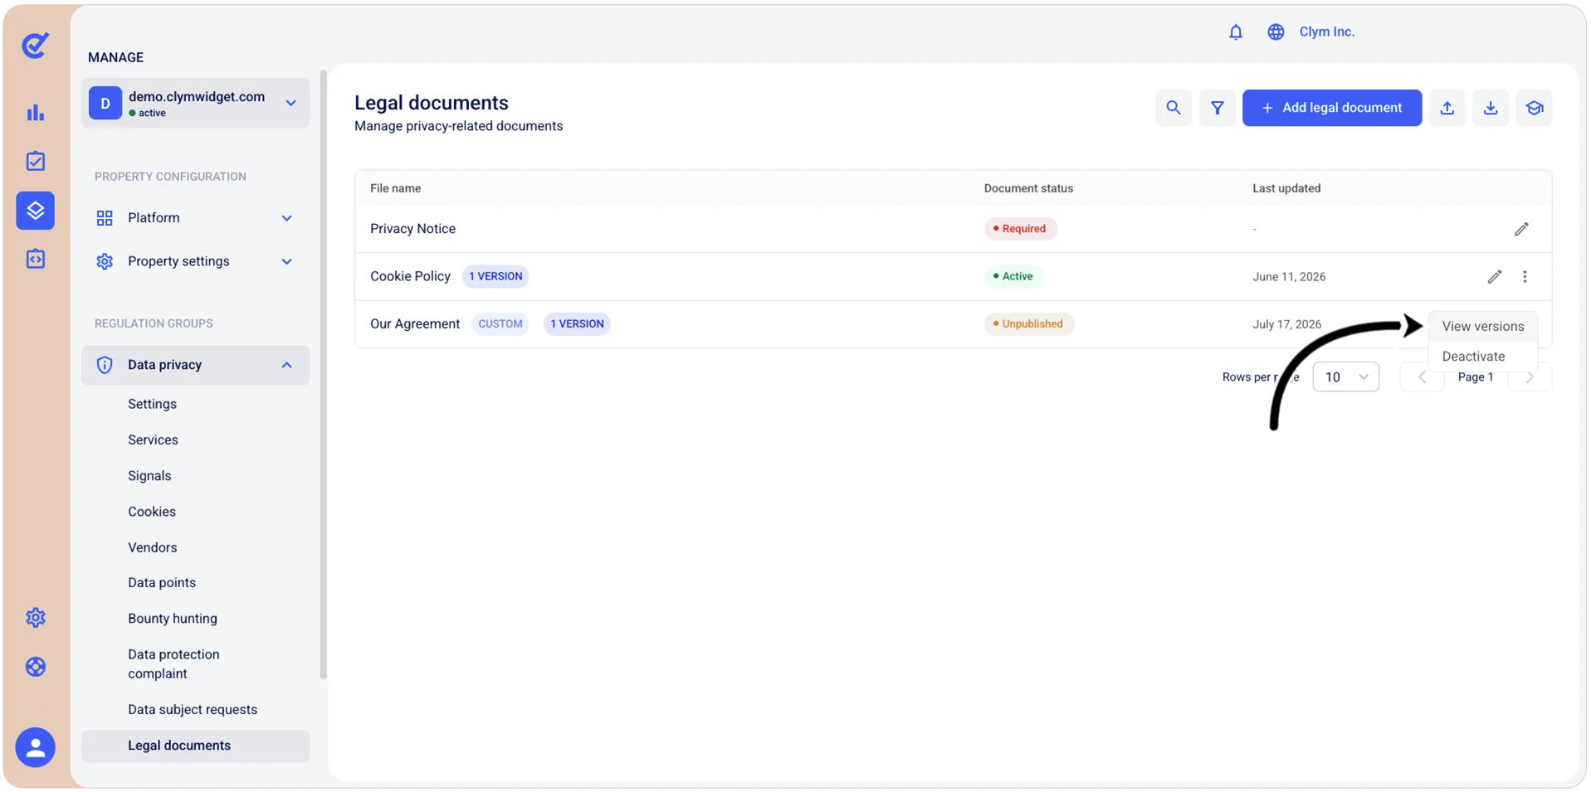Viewport: 1591px width, 792px height.
Task: Open the user profile avatar icon
Action: (x=35, y=748)
